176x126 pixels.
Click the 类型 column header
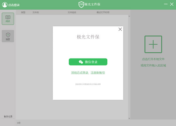[x=23, y=12]
